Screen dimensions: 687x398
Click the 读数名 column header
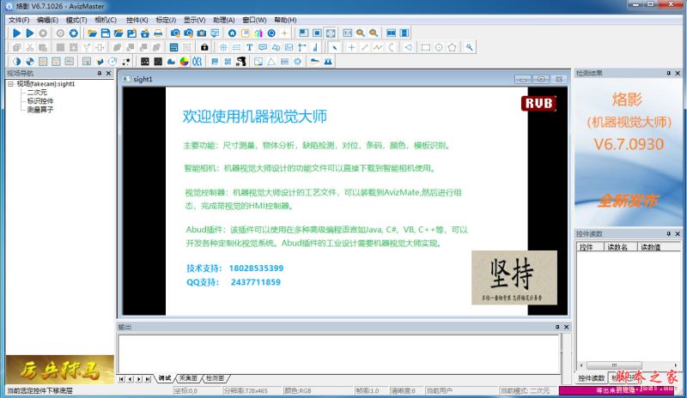tap(620, 247)
